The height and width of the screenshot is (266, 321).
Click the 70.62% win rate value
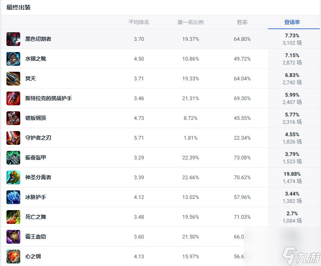(x=242, y=177)
